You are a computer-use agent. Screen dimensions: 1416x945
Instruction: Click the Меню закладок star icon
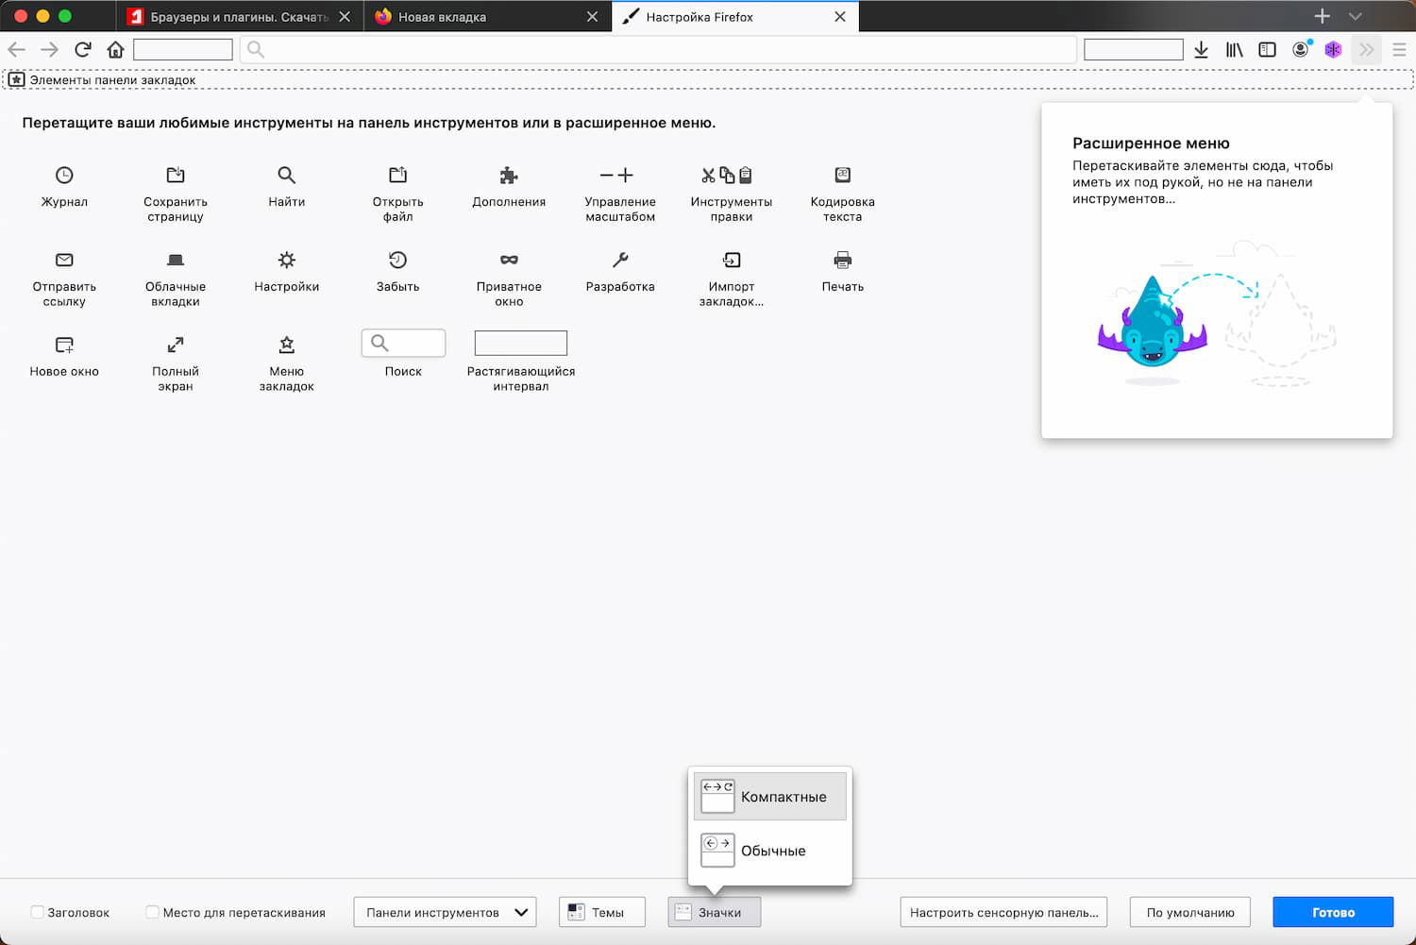[x=287, y=345]
